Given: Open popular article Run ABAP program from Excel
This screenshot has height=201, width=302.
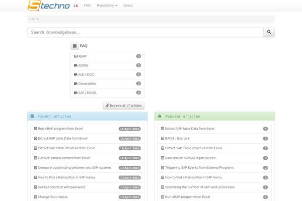Looking at the screenshot, I should 187,197.
